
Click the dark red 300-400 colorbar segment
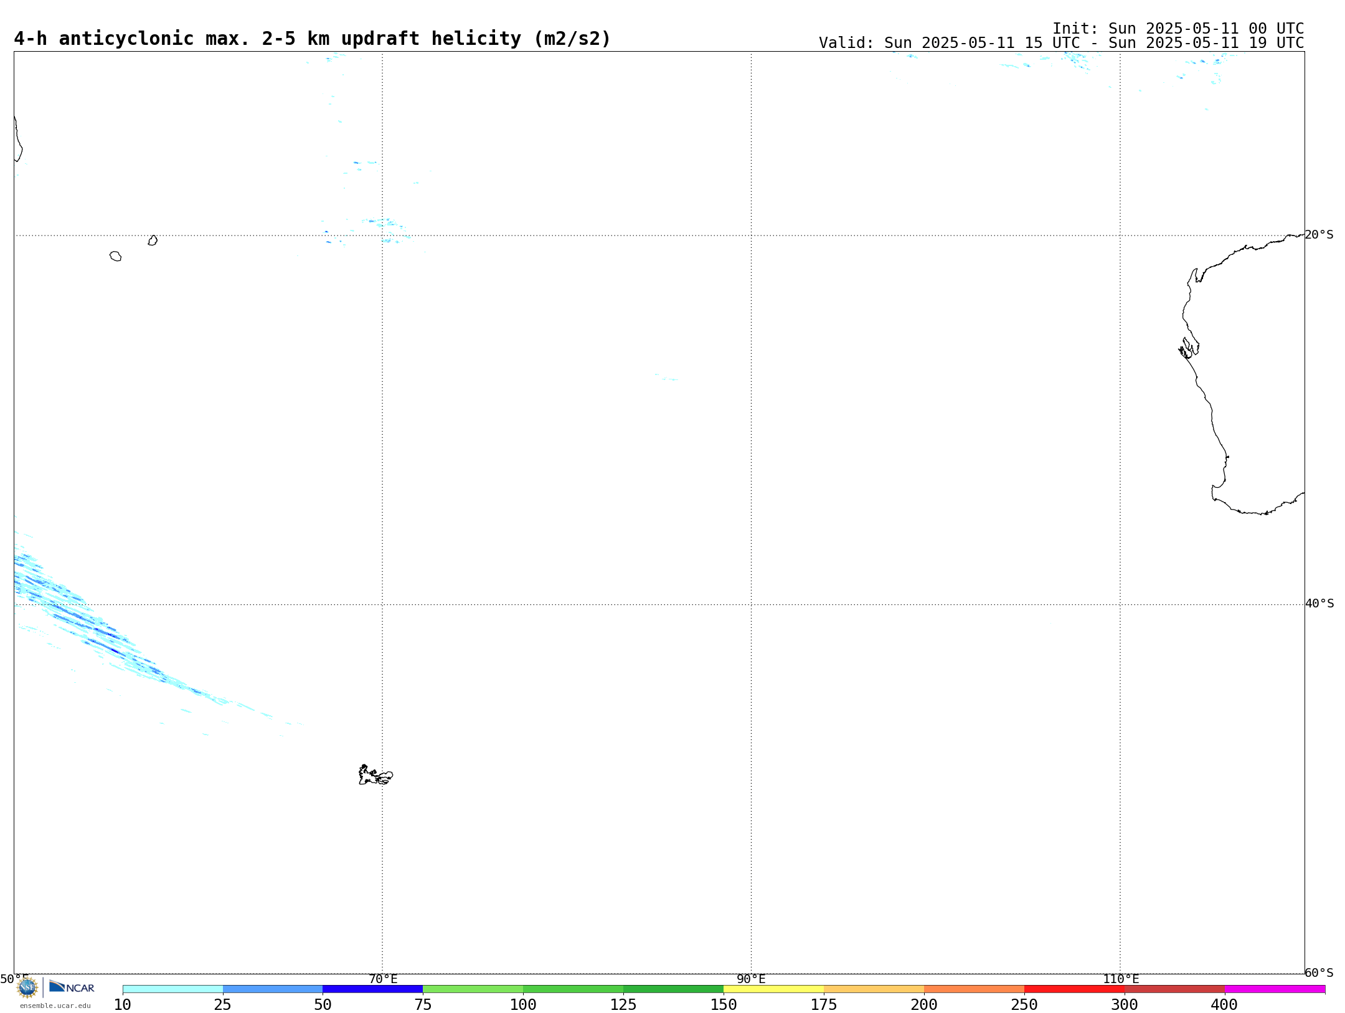pos(1175,989)
